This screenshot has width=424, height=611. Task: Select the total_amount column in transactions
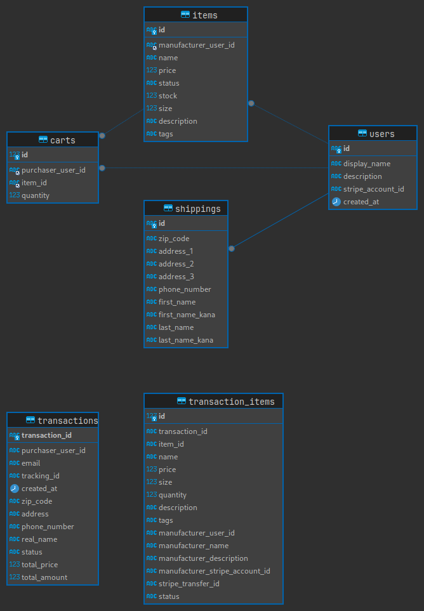tap(44, 577)
